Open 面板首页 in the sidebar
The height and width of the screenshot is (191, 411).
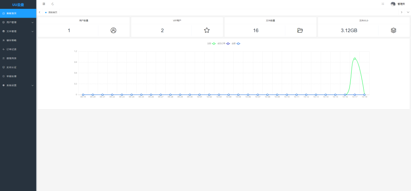point(18,13)
